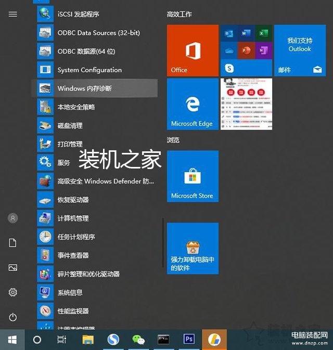The image size is (333, 350).
Task: Click the app list scrollbar
Action: [163, 243]
